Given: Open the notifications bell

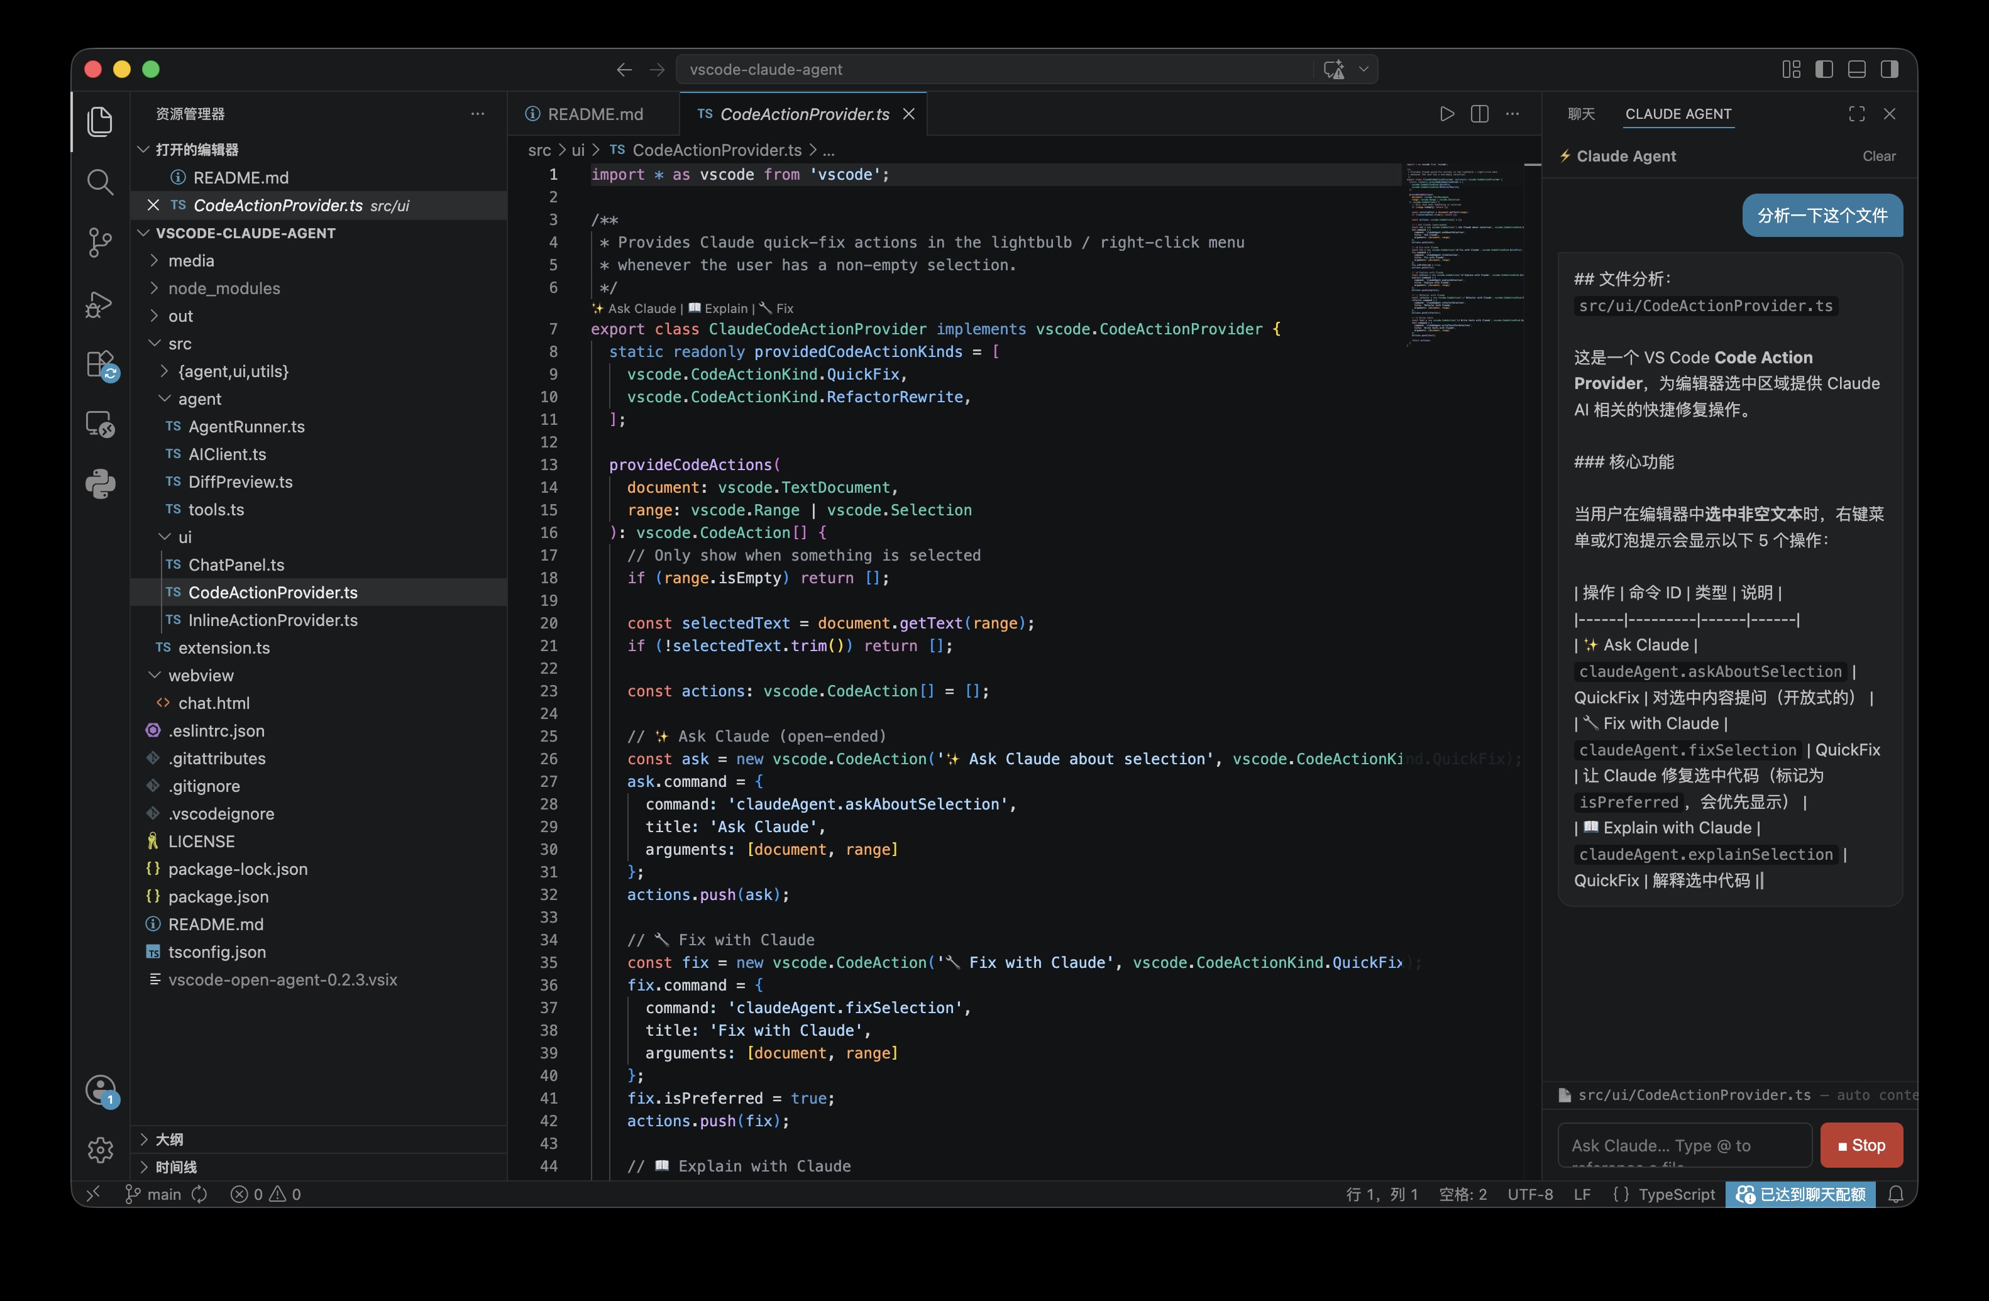Looking at the screenshot, I should (x=1896, y=1194).
